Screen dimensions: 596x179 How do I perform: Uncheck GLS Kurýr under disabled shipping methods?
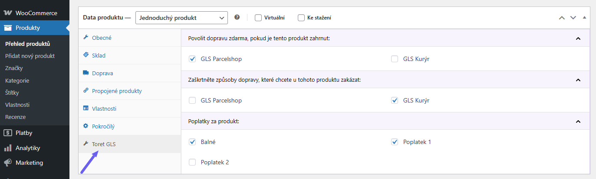(x=395, y=100)
